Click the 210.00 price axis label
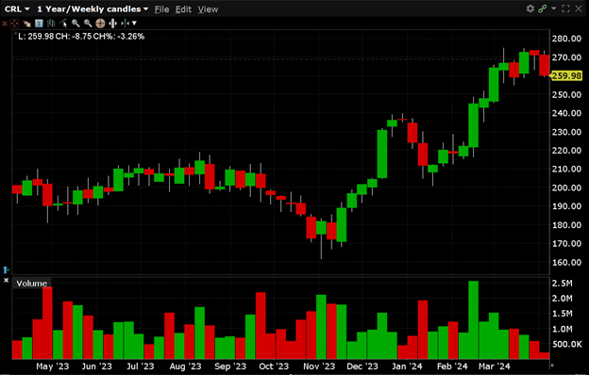This screenshot has width=589, height=375. point(566,169)
